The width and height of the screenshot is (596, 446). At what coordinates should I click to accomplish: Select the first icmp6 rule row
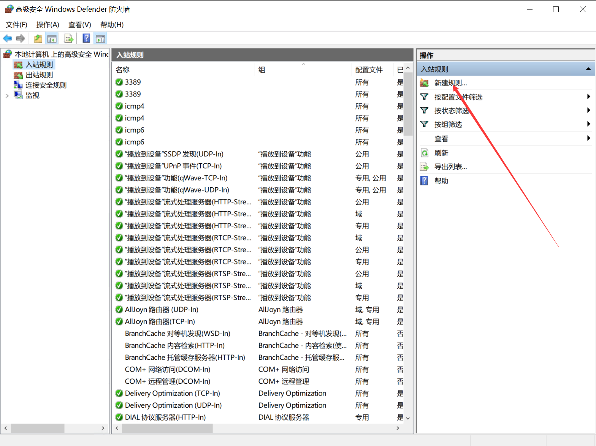click(258, 130)
